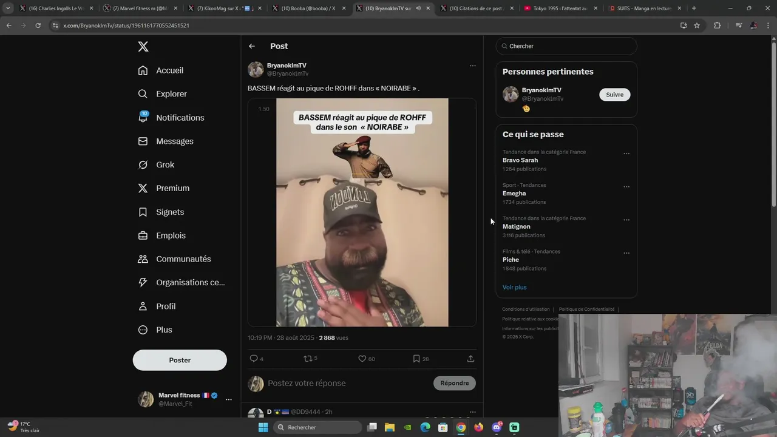Open the Notifications page
The image size is (777, 437).
pos(171,118)
